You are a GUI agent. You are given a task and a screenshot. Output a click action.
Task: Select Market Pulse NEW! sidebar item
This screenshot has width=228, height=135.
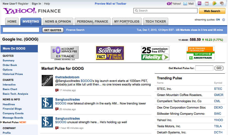point(14,122)
